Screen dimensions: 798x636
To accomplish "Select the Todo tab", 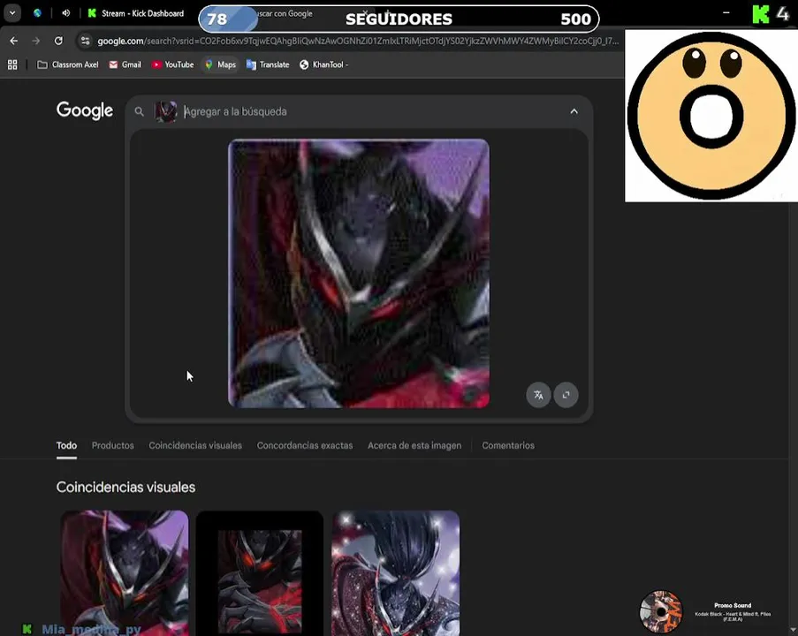I will click(66, 446).
